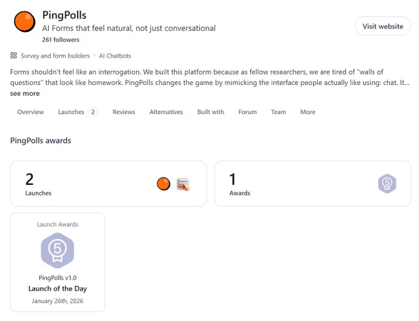Viewport: 419px width, 321px height.
Task: Go to the Reviews tab
Action: 124,112
